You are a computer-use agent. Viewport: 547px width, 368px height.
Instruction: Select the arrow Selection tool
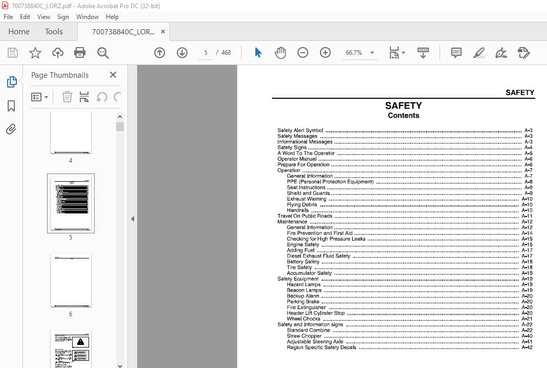tap(258, 53)
